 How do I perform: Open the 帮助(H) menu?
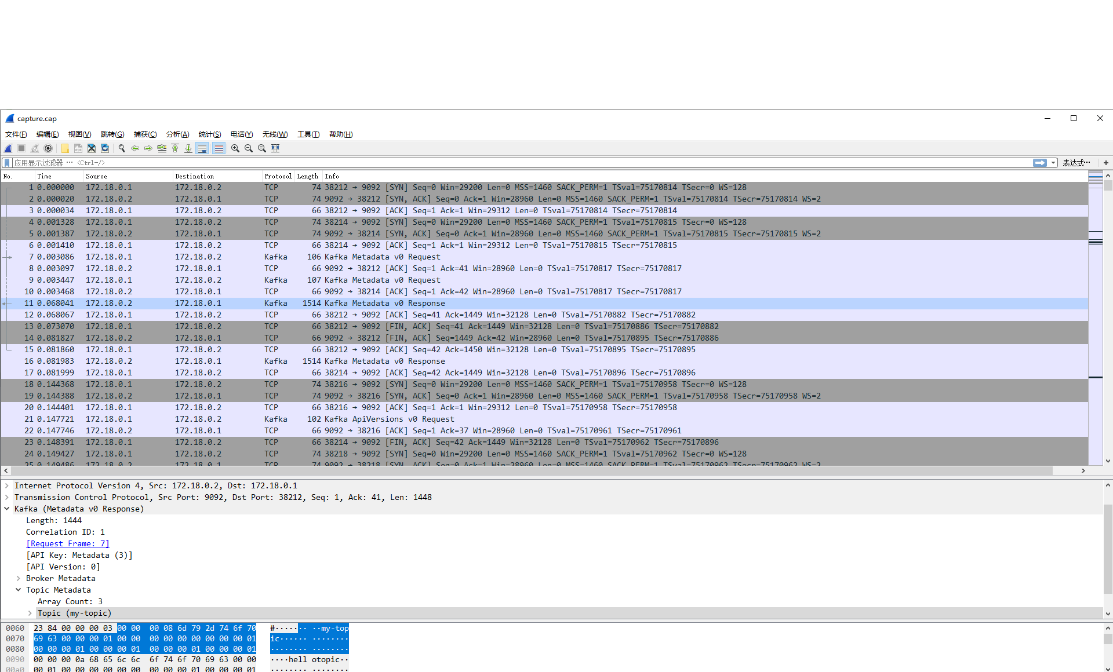(341, 134)
